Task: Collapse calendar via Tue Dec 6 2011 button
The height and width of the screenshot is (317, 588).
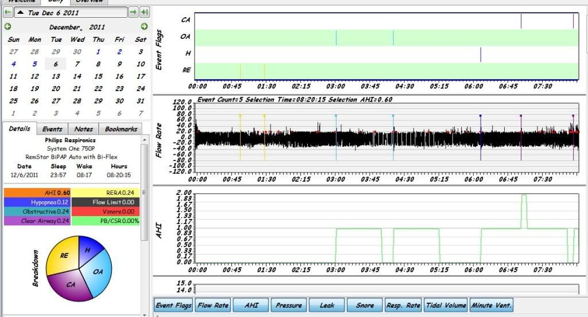Action: point(71,13)
